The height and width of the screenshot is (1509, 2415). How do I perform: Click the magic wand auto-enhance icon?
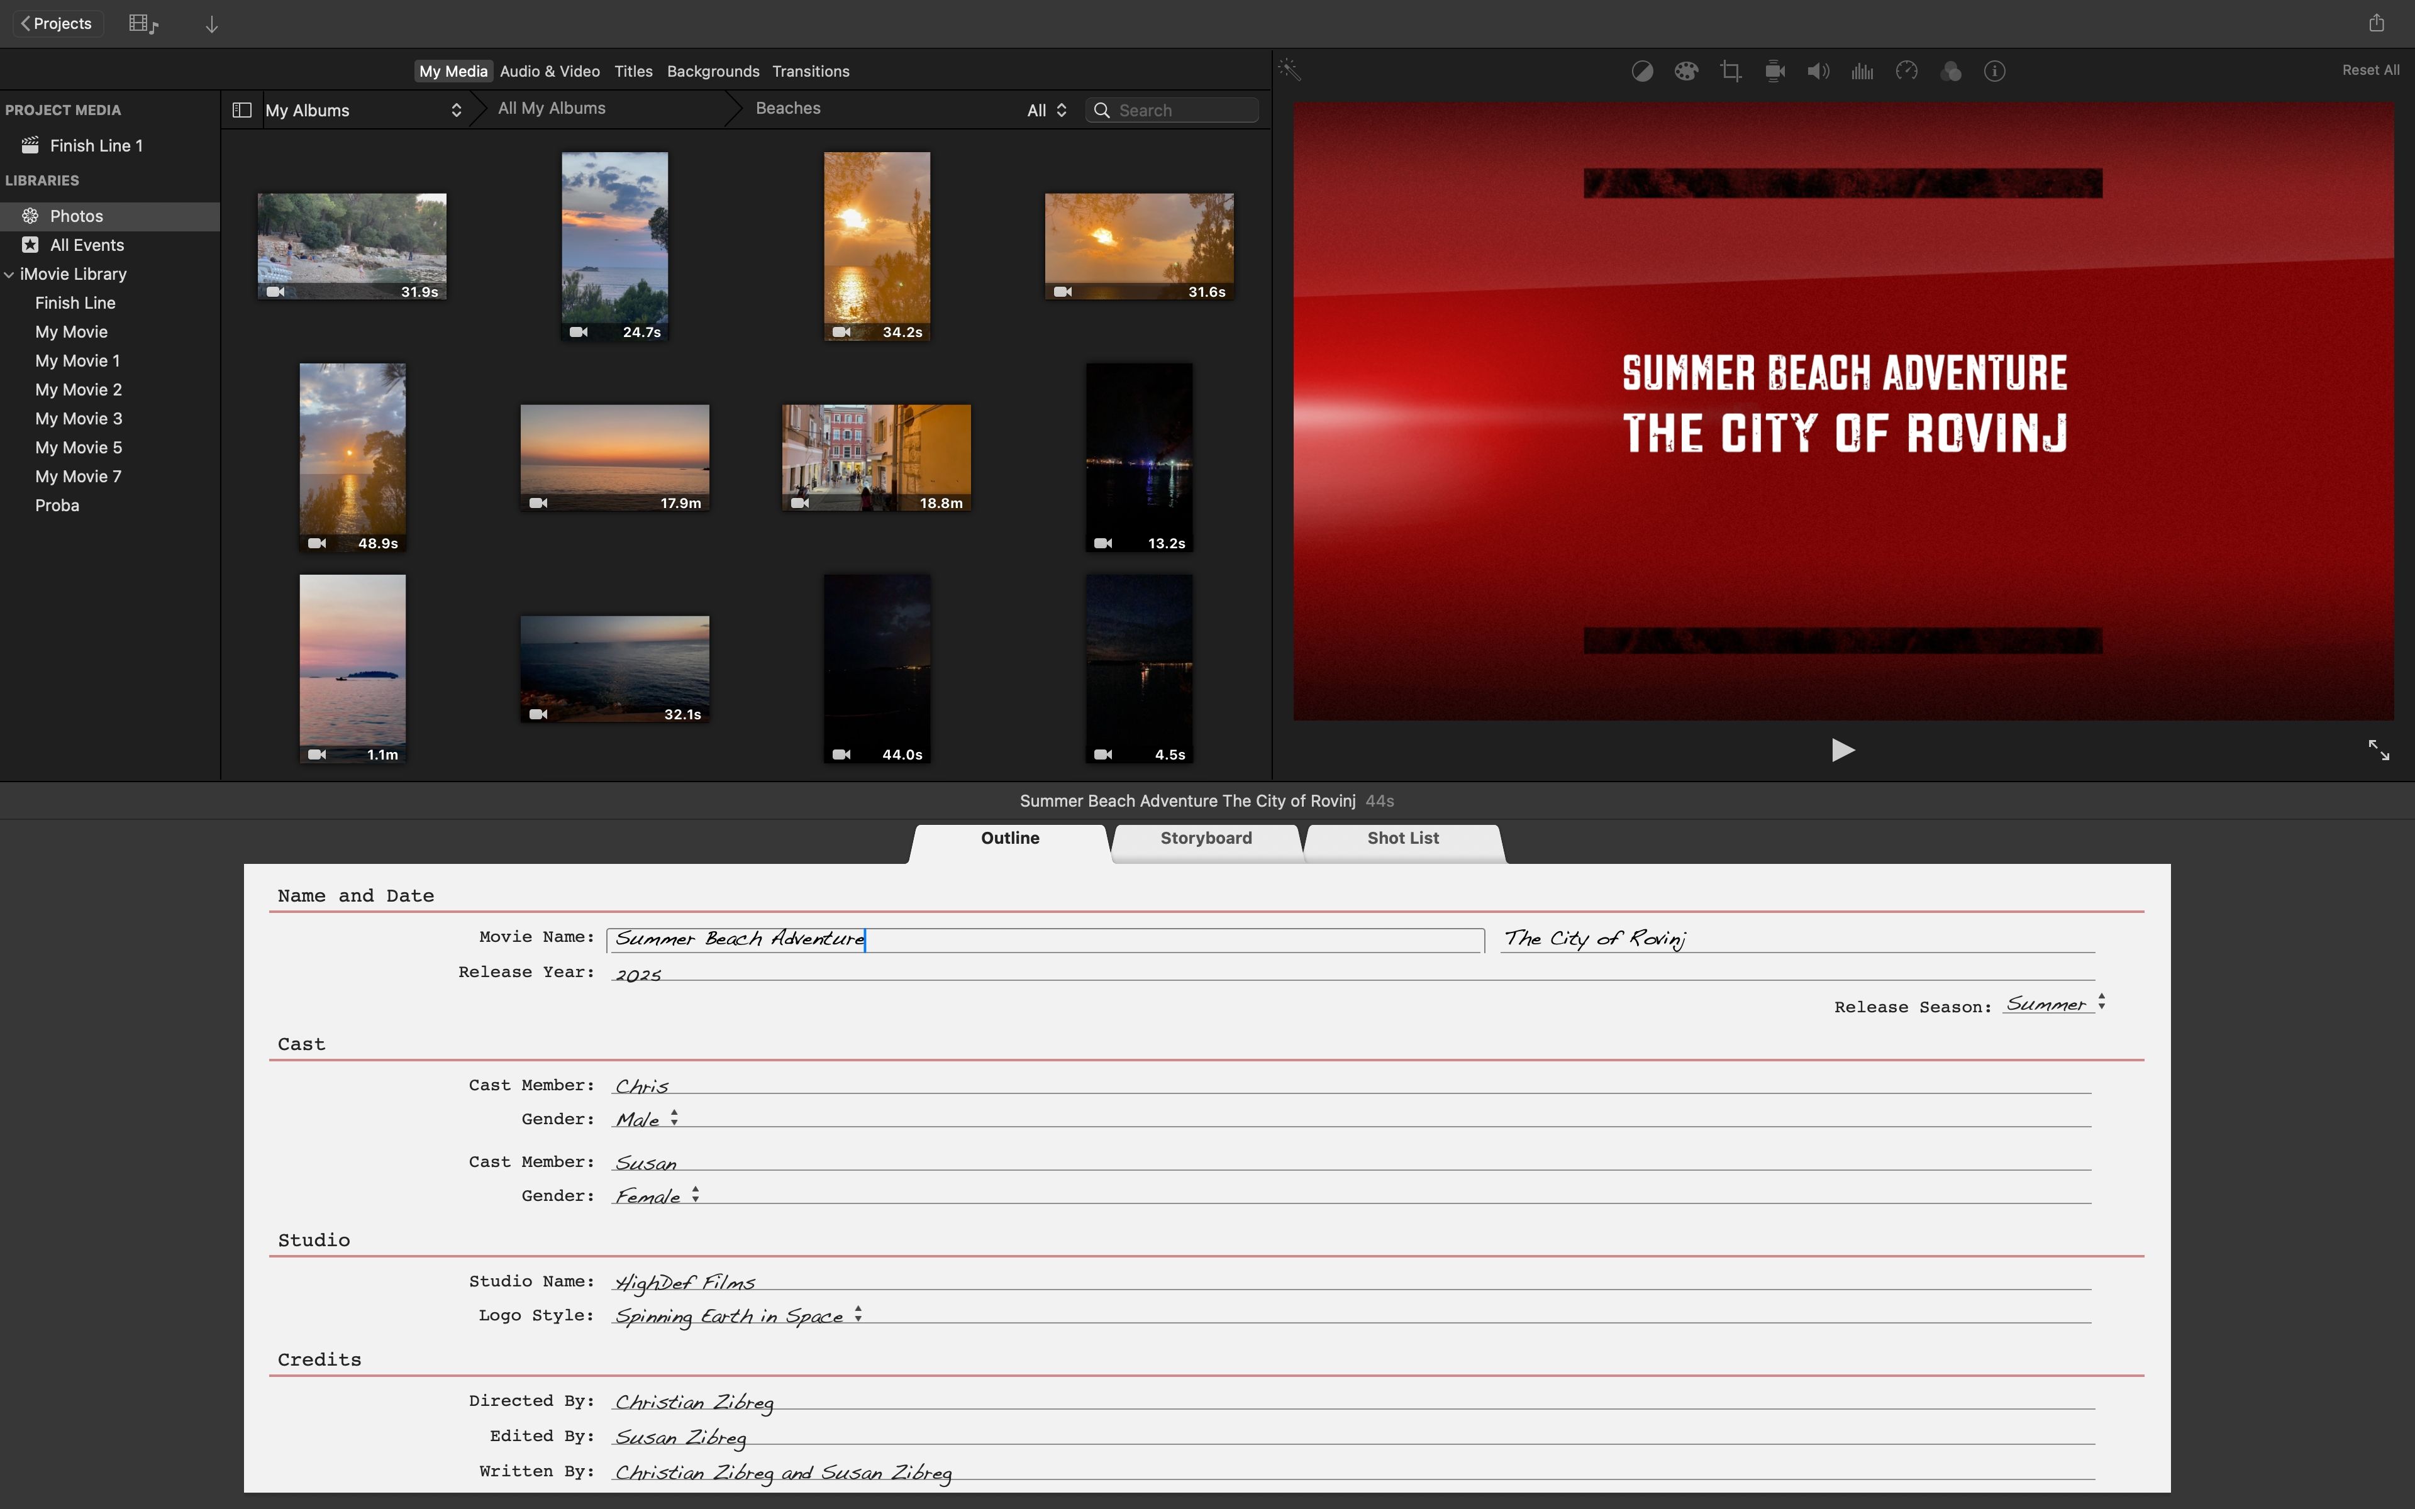(1289, 70)
